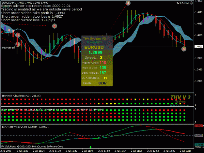Screen dimensions: 204x153
Task: Select the #110199 sell order label
Action: point(8,48)
